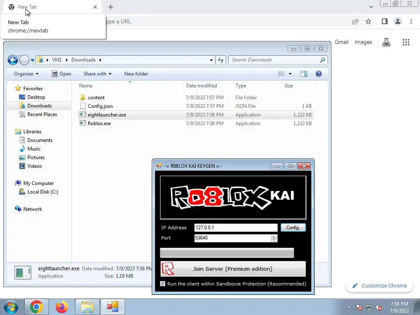This screenshot has height=315, width=420.
Task: Go back in Explorer navigation
Action: coord(13,60)
